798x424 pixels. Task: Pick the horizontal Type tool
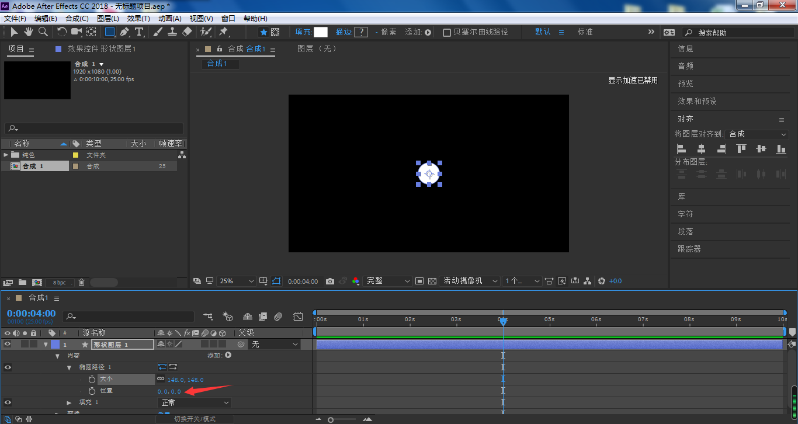(139, 32)
